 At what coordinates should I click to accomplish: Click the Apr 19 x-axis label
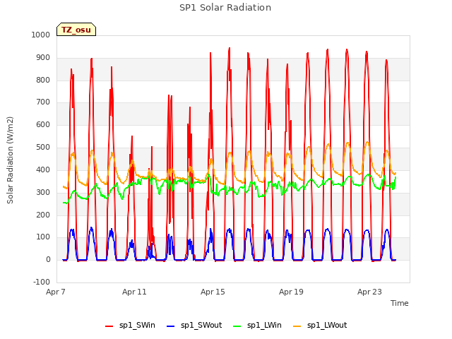291,292
